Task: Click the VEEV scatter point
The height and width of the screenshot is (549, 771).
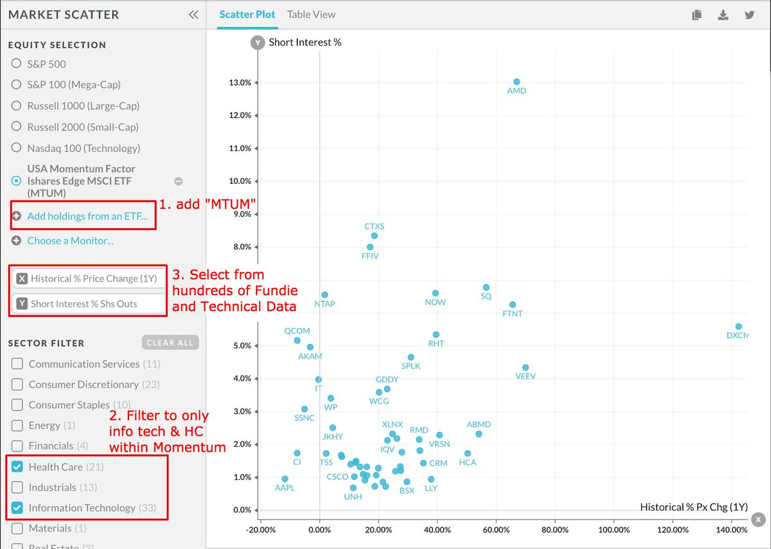Action: [526, 367]
